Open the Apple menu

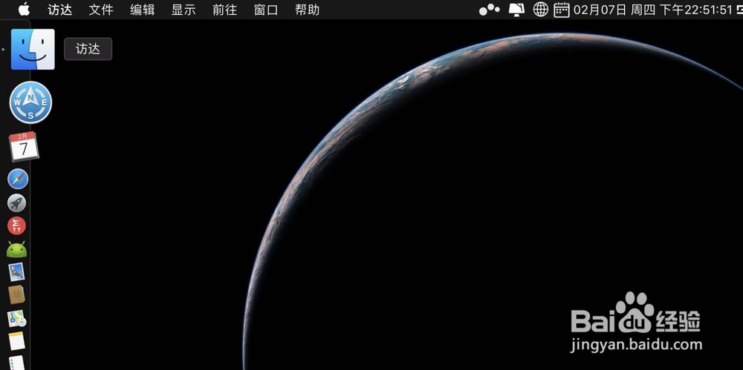(x=24, y=10)
